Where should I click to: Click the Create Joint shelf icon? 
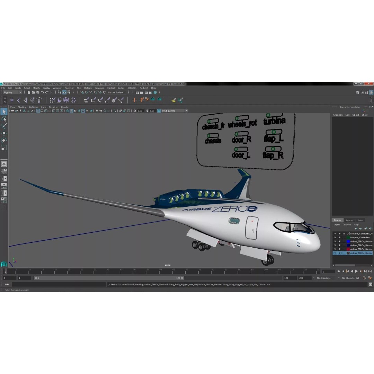pos(19,100)
